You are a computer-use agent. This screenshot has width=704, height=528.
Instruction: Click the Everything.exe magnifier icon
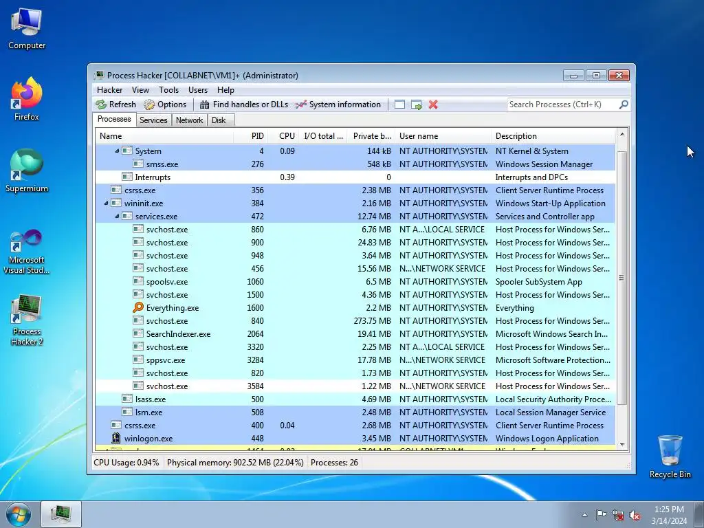point(138,307)
